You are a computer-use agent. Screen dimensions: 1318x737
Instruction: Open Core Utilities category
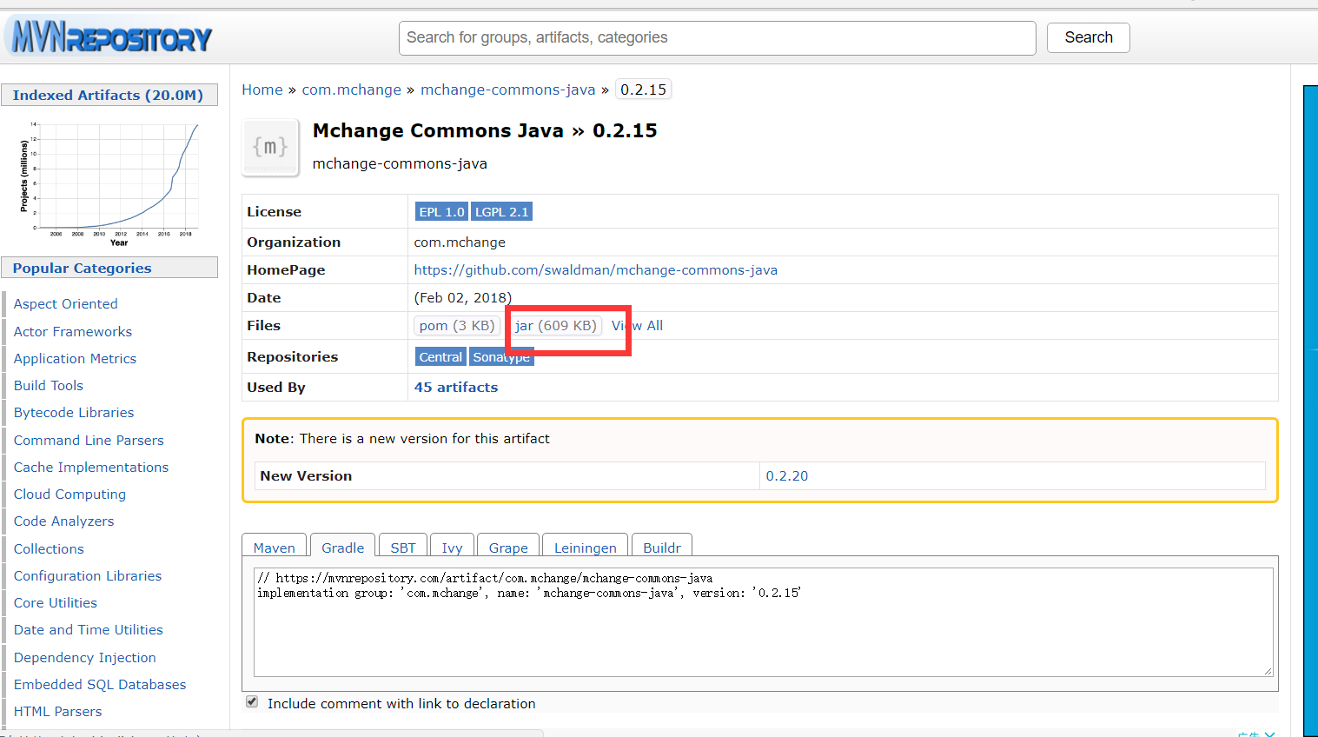click(x=56, y=603)
